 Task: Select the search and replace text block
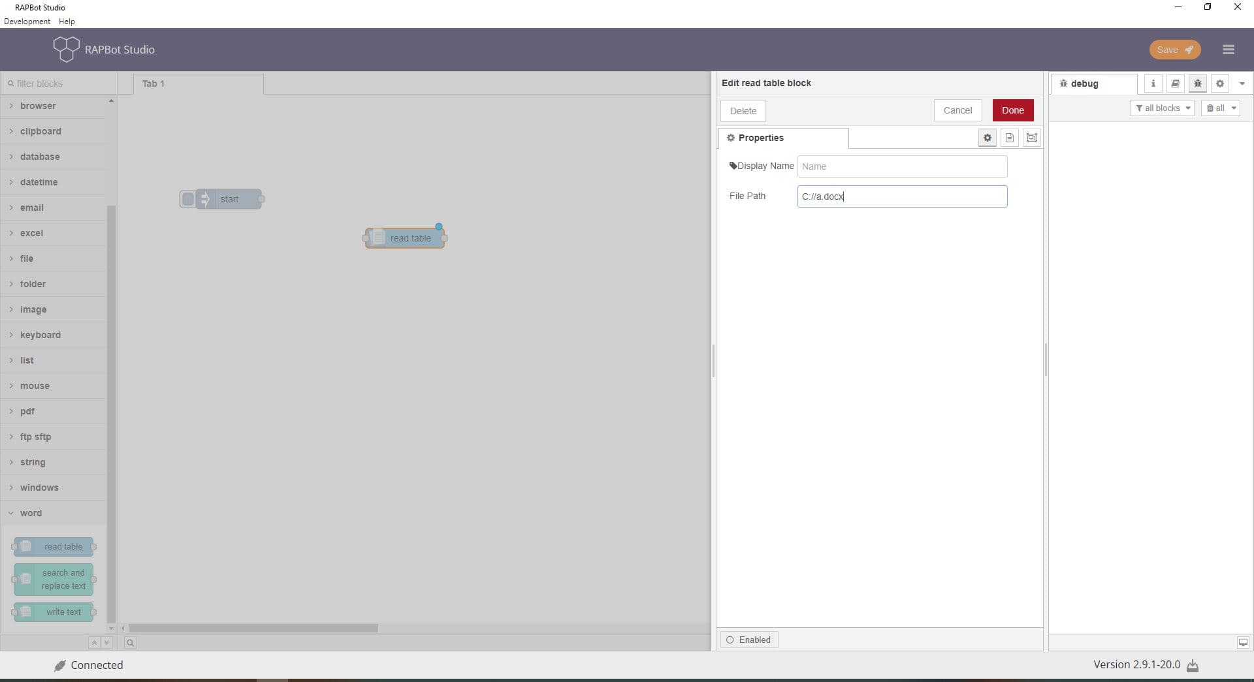tap(54, 580)
